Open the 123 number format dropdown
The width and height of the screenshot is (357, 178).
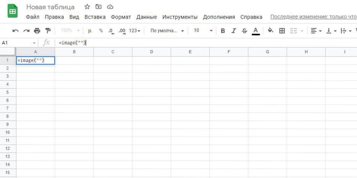pyautogui.click(x=135, y=31)
